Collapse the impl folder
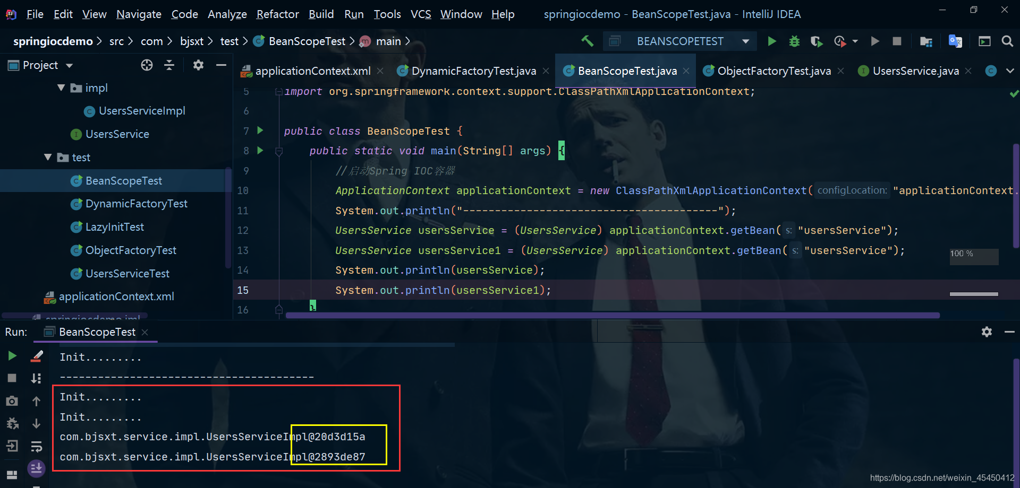The image size is (1020, 488). click(x=61, y=88)
